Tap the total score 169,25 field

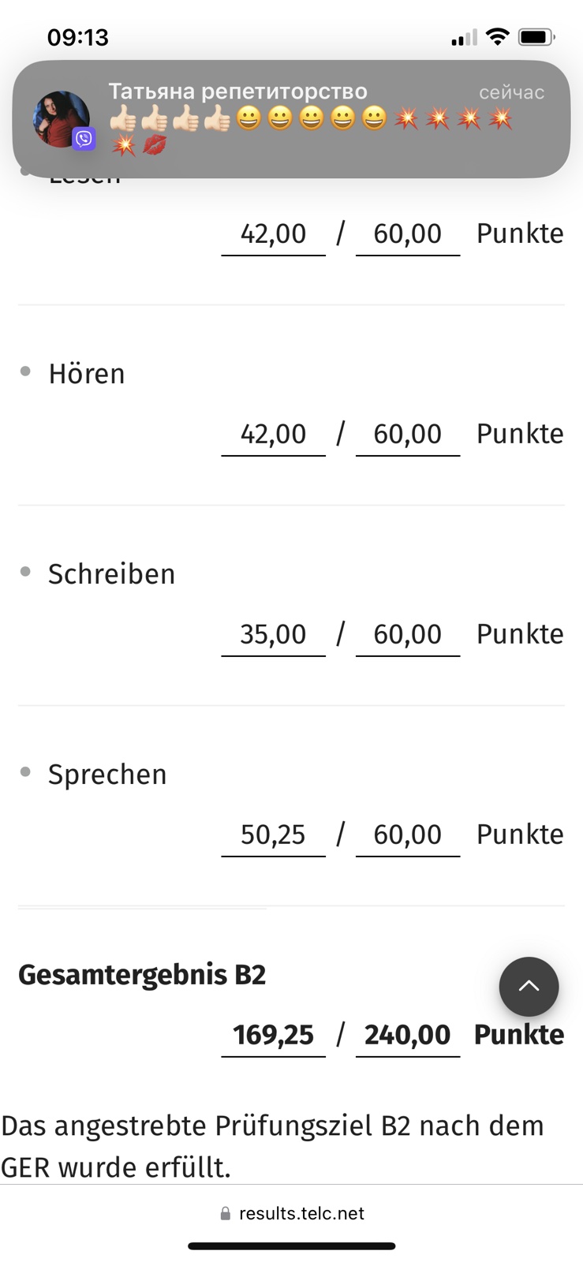click(x=273, y=1036)
